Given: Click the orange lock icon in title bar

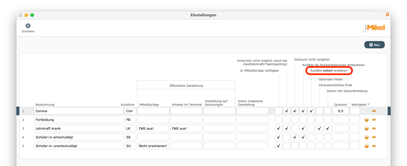Looking at the screenshot, I should [x=387, y=14].
